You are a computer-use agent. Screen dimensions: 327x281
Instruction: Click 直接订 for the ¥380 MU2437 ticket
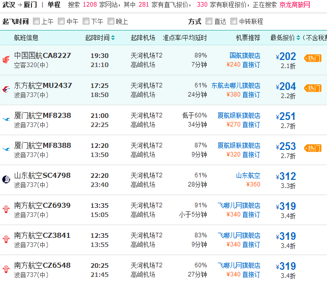coord(251,95)
